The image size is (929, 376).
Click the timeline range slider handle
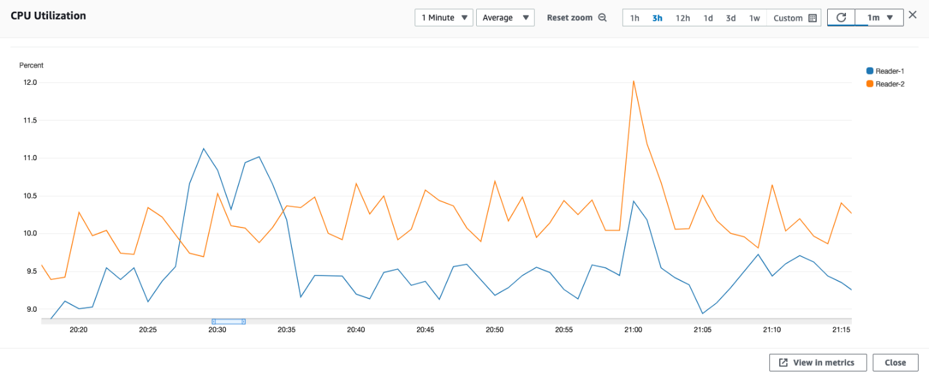tap(228, 321)
